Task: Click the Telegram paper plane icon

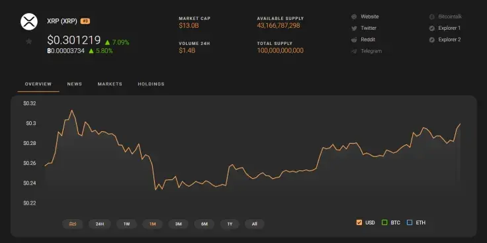Action: [x=354, y=51]
